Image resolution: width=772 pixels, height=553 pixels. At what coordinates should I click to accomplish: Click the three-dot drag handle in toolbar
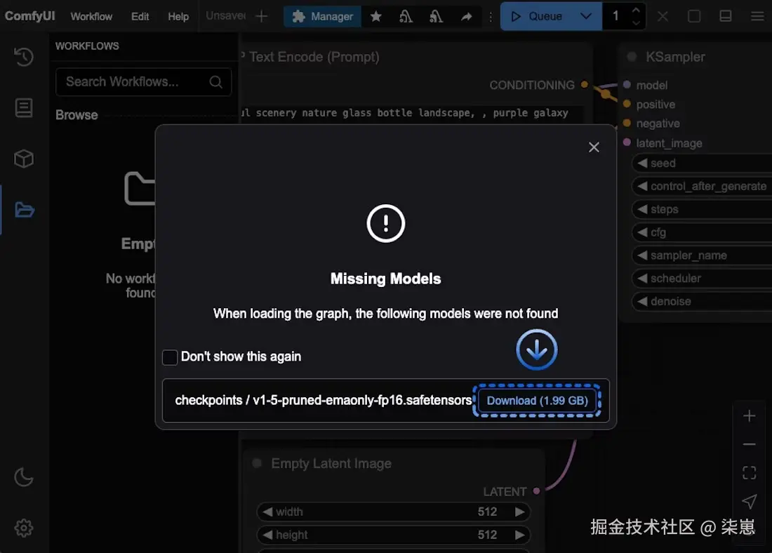491,17
